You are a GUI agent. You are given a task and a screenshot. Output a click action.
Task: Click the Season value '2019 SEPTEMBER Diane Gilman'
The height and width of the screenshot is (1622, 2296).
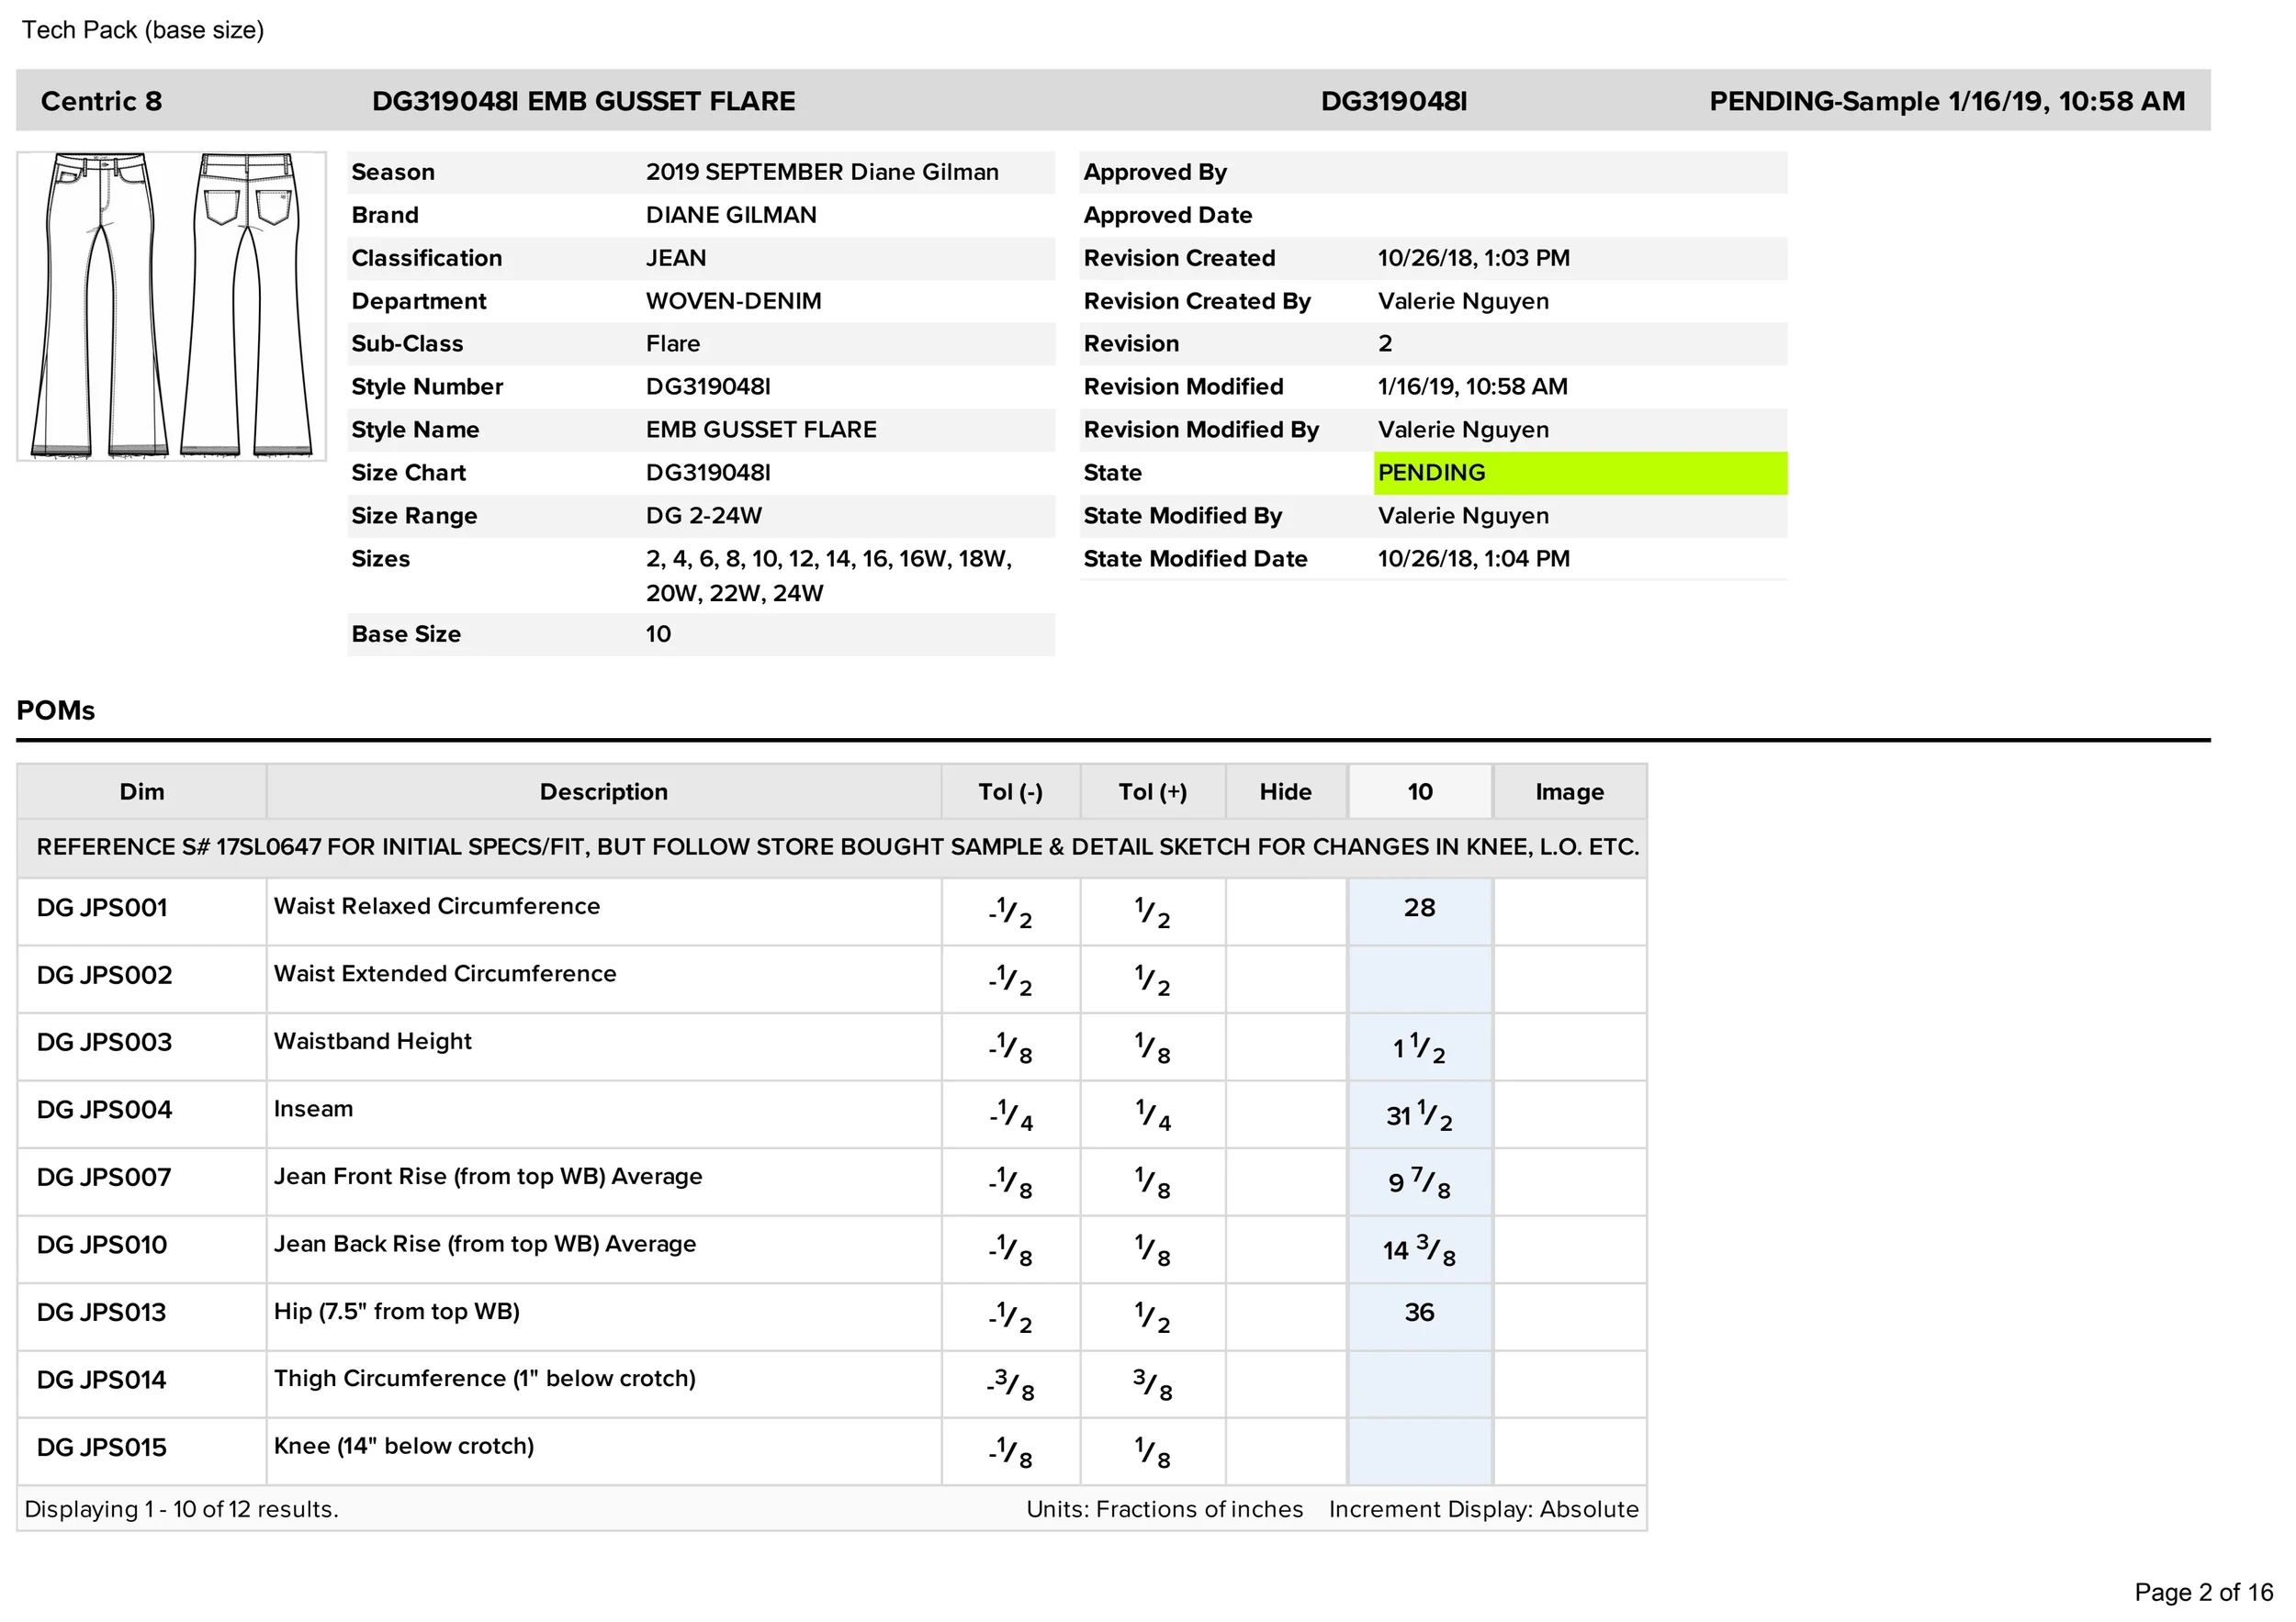[822, 172]
